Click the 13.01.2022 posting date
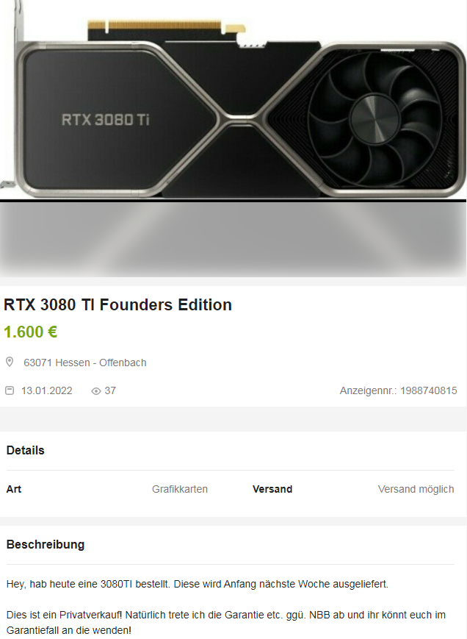Screen dimensions: 467x639 (x=47, y=390)
